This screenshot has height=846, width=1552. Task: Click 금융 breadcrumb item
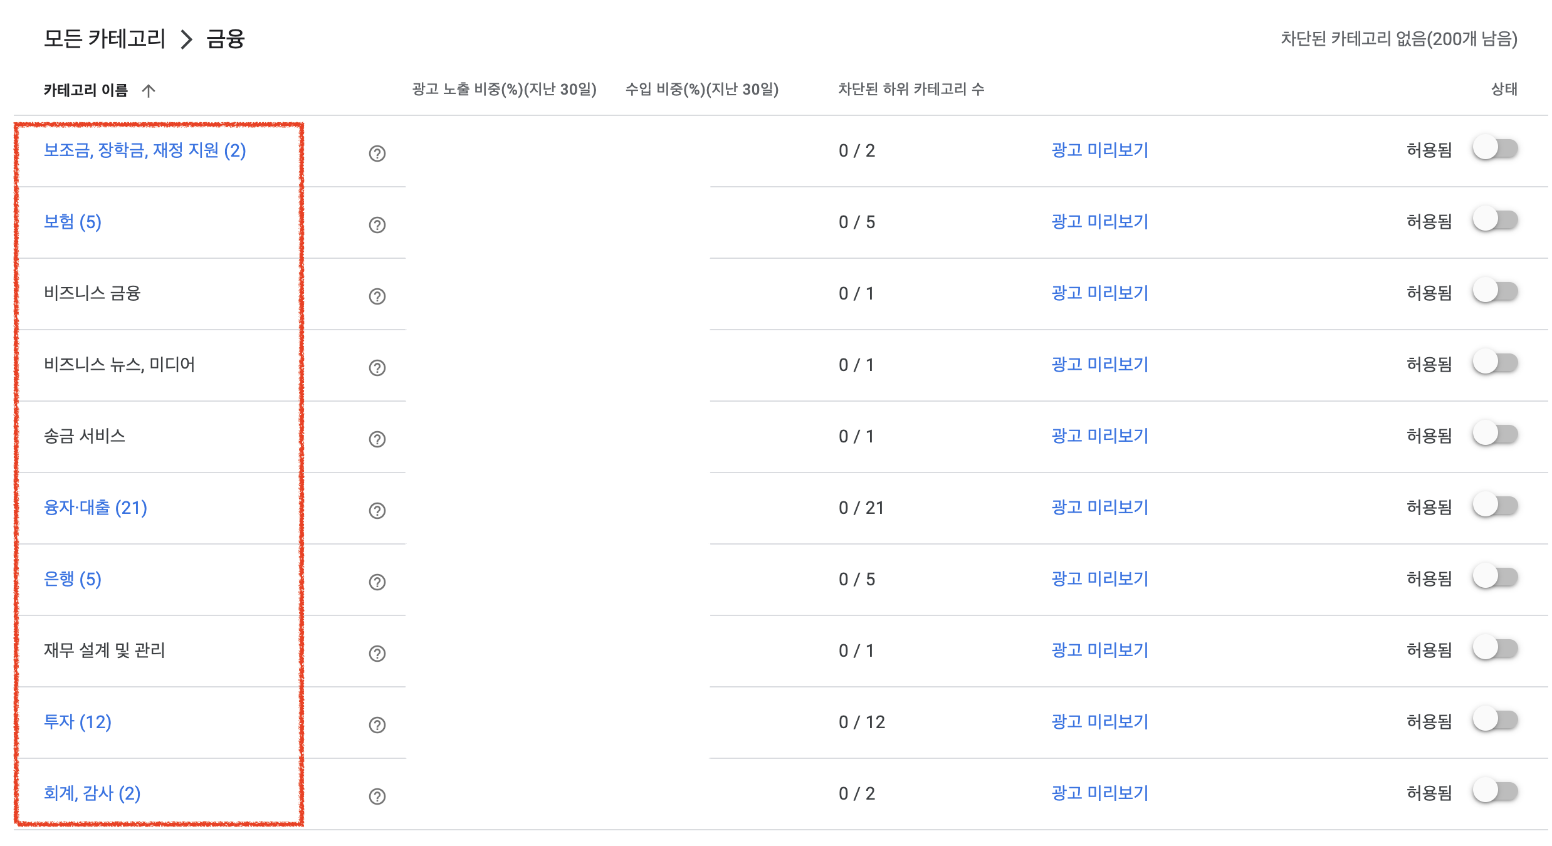pos(225,39)
